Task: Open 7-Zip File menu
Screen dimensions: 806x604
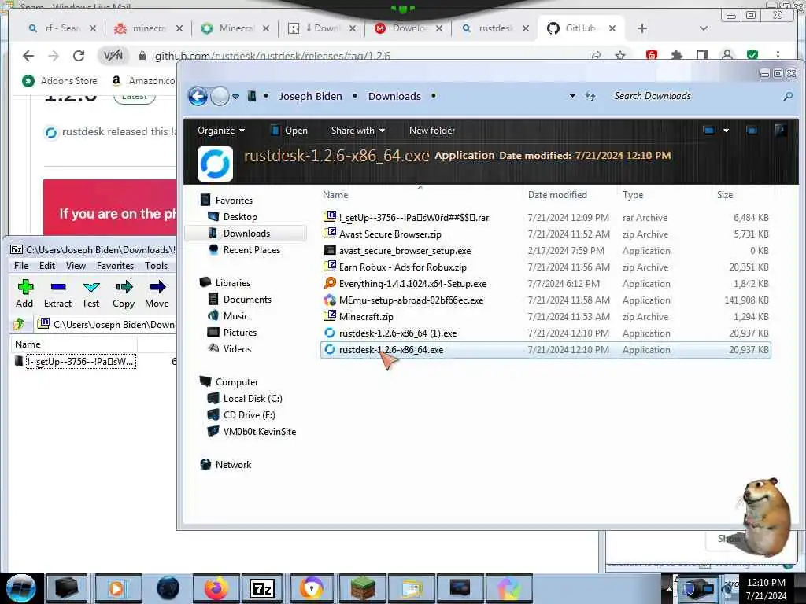Action: [x=21, y=266]
